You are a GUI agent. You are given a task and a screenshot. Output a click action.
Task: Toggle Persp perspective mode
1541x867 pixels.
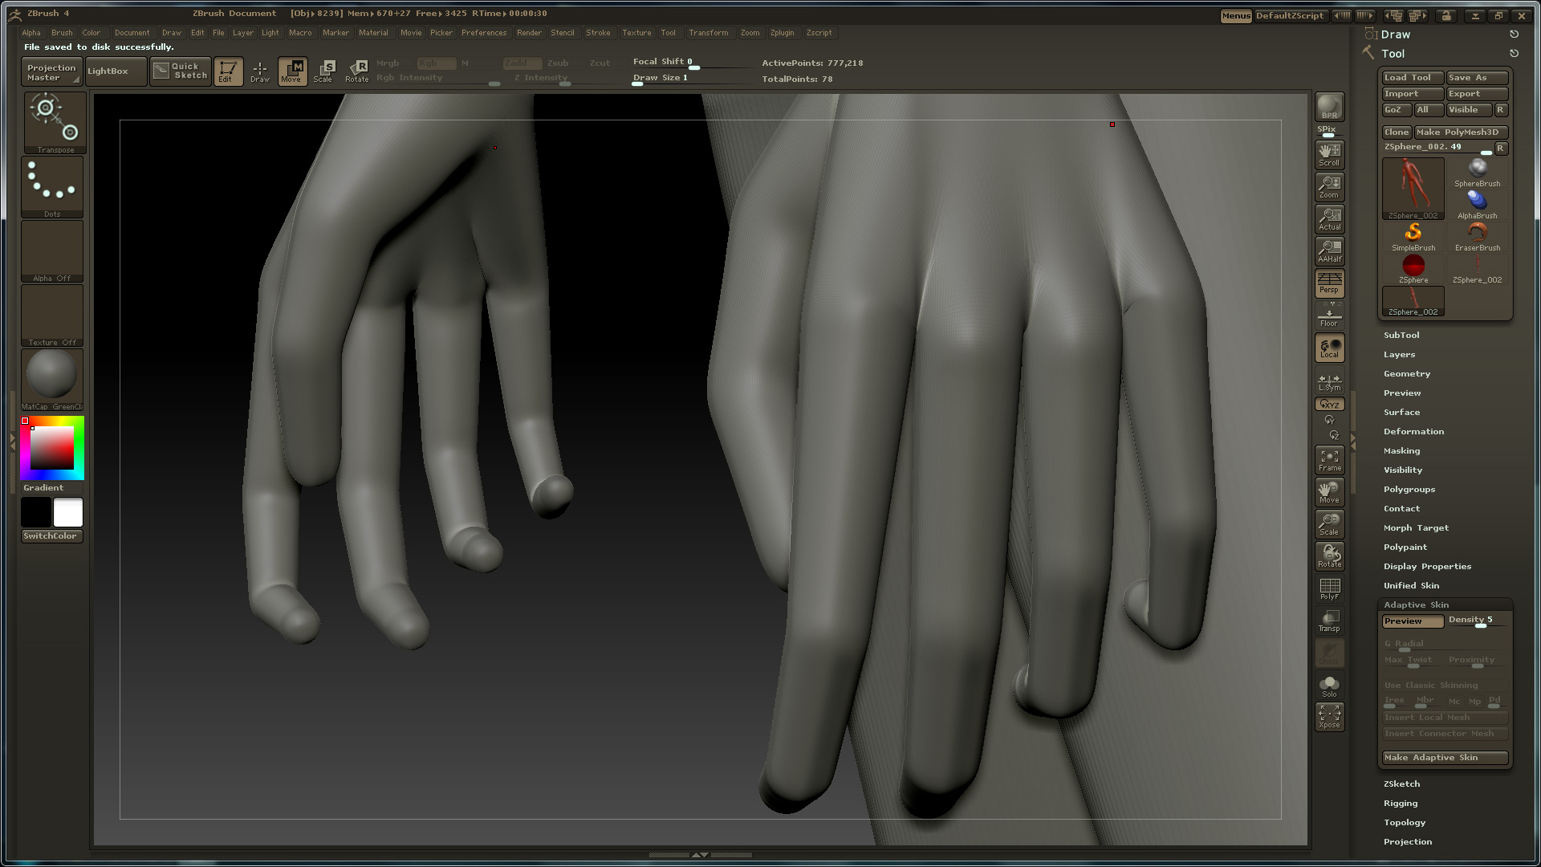click(x=1329, y=283)
